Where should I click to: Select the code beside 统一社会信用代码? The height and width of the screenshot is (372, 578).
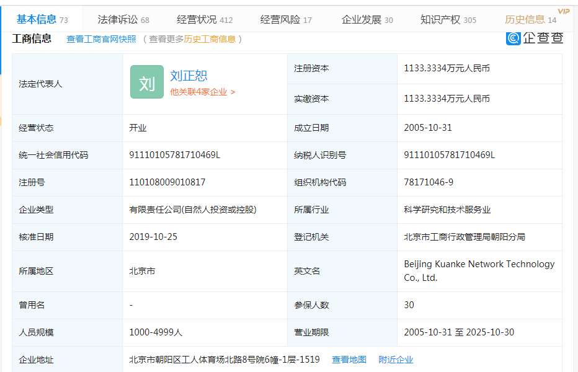point(174,155)
